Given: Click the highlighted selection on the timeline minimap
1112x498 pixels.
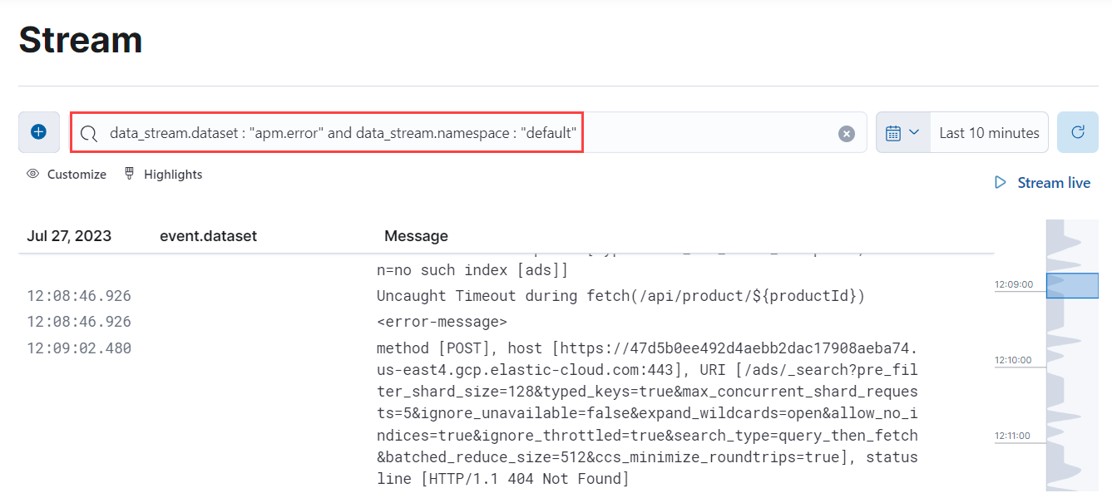Looking at the screenshot, I should click(1072, 285).
